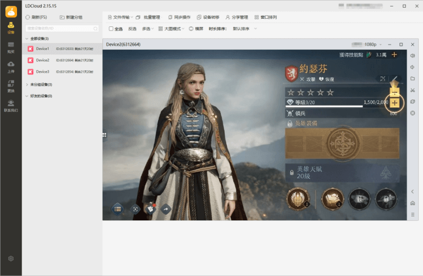Open the locked 英雄裝備 equipment panel
Screen dimensions: 423x276
tap(342, 143)
